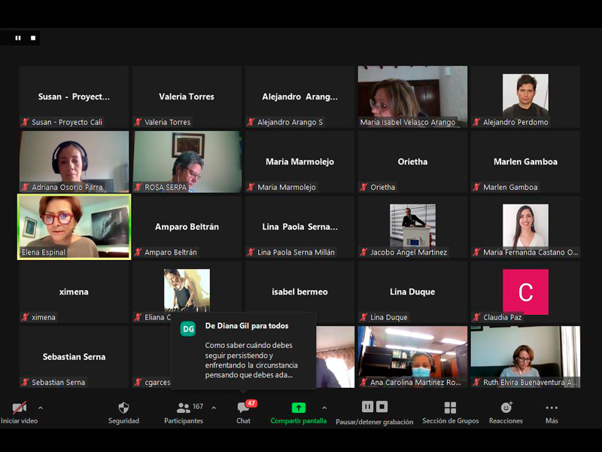Select Claudia Paz's pink C avatar tile
602x452 pixels.
tap(525, 292)
